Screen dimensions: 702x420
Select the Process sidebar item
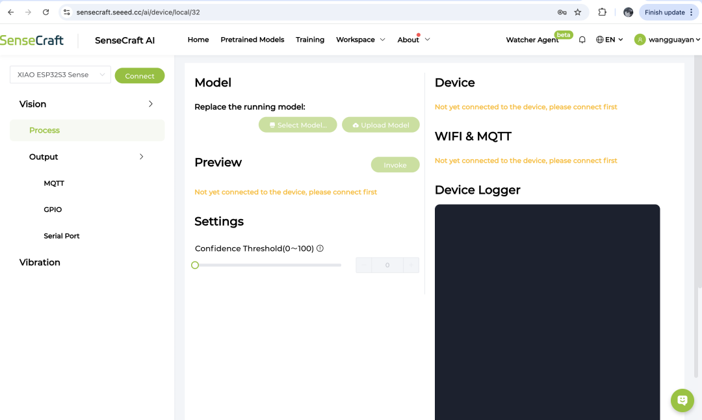point(87,130)
